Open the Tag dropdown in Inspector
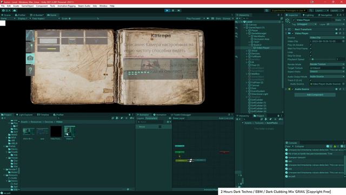Screen dimensions: 346x195 (307, 24)
